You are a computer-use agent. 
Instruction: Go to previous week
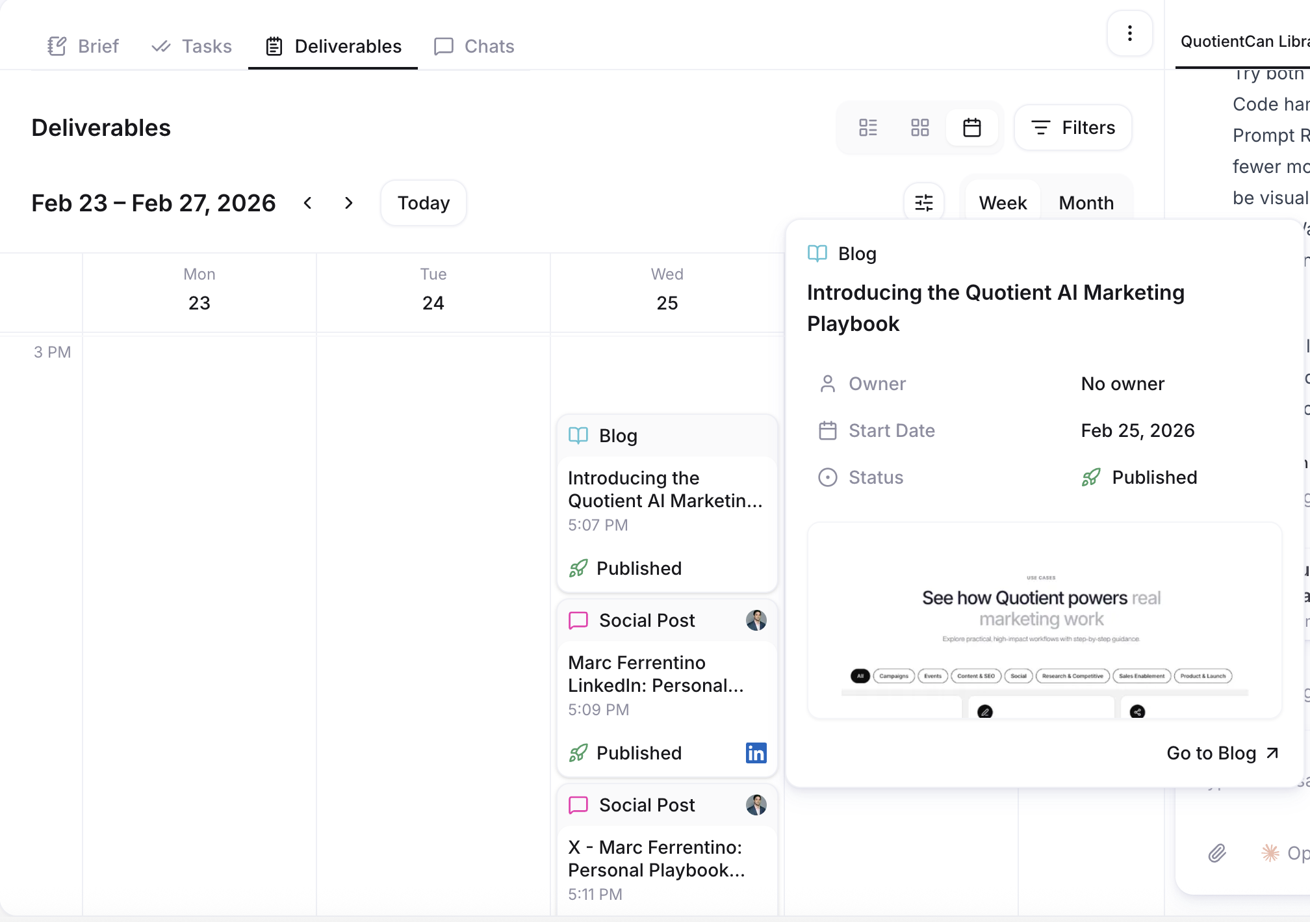[x=308, y=203]
